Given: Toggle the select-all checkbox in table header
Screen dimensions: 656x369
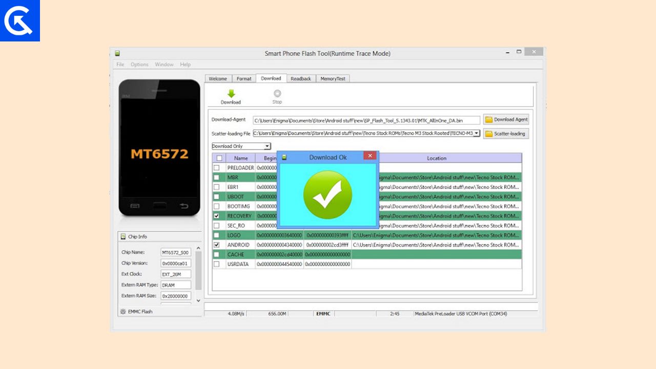Looking at the screenshot, I should click(x=219, y=158).
